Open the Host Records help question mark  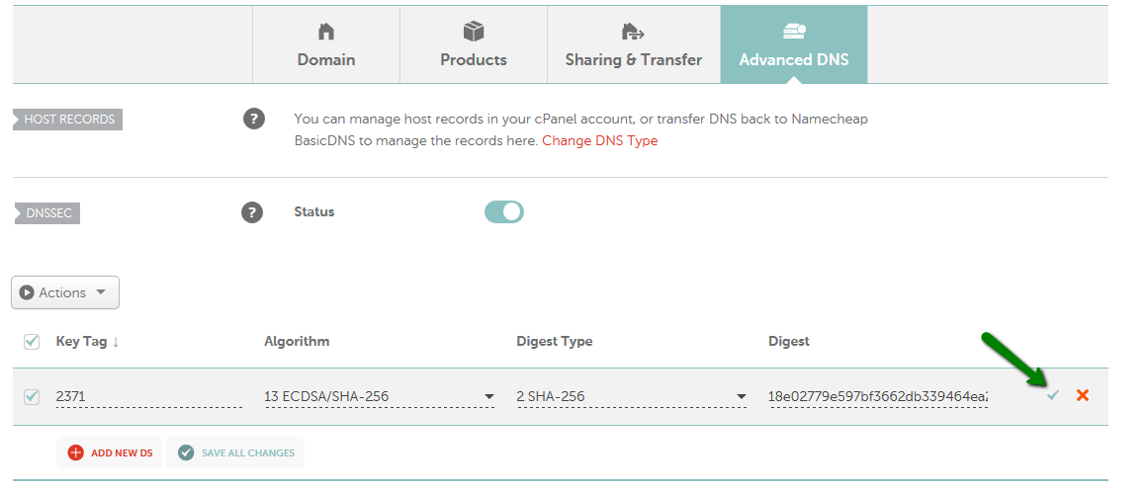254,119
